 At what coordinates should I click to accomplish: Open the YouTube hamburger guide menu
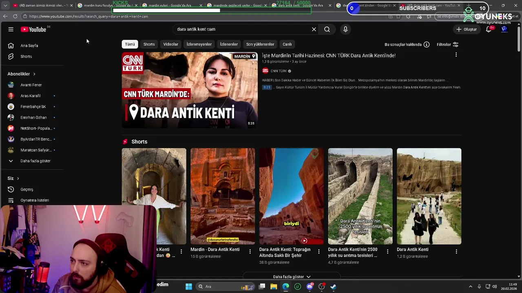click(x=11, y=29)
